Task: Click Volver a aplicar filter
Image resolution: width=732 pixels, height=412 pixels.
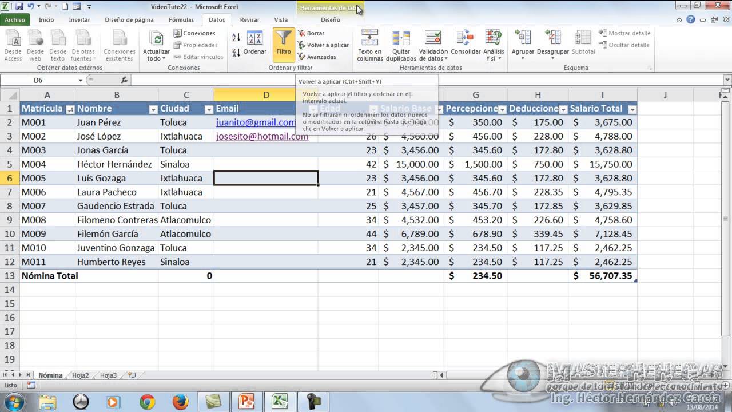Action: click(323, 45)
